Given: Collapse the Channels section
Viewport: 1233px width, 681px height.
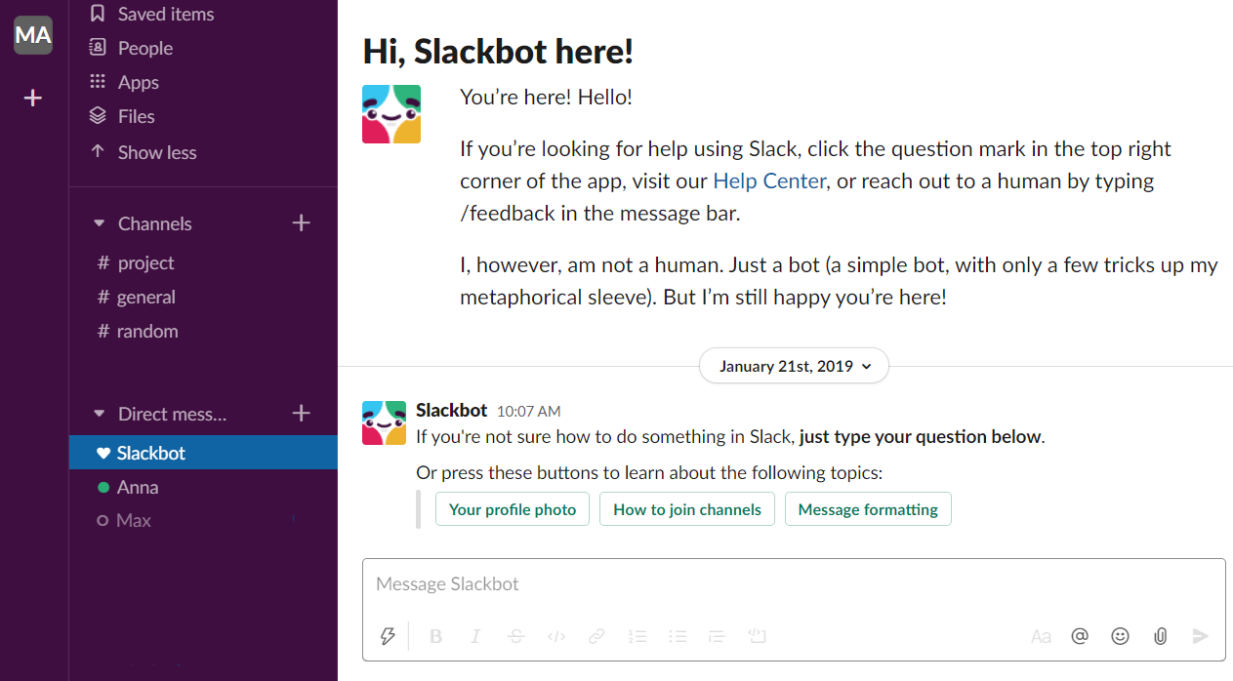Looking at the screenshot, I should coord(99,223).
